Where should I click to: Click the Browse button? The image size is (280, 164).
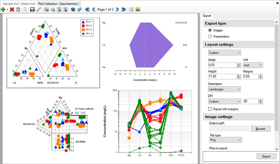(261, 129)
